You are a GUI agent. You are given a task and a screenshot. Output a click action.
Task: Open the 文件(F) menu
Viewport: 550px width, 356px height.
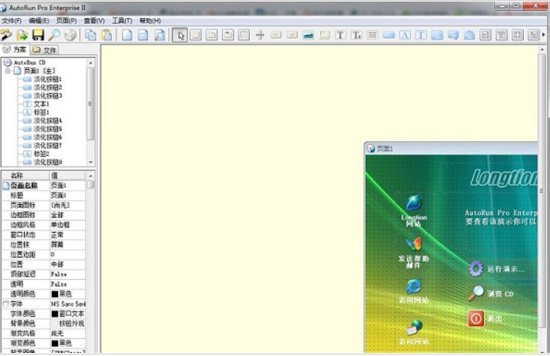coord(11,21)
